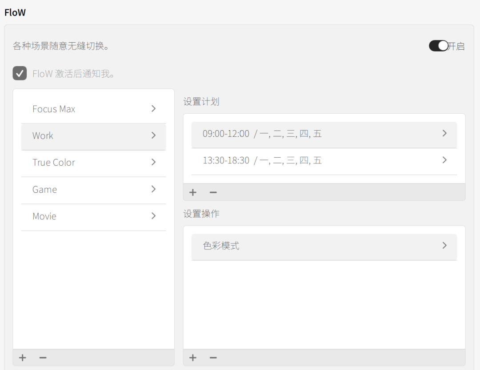Select the Game scene
The width and height of the screenshot is (480, 370).
(45, 190)
